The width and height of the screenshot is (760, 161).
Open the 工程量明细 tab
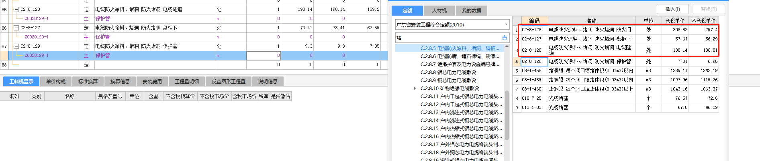coord(187,81)
